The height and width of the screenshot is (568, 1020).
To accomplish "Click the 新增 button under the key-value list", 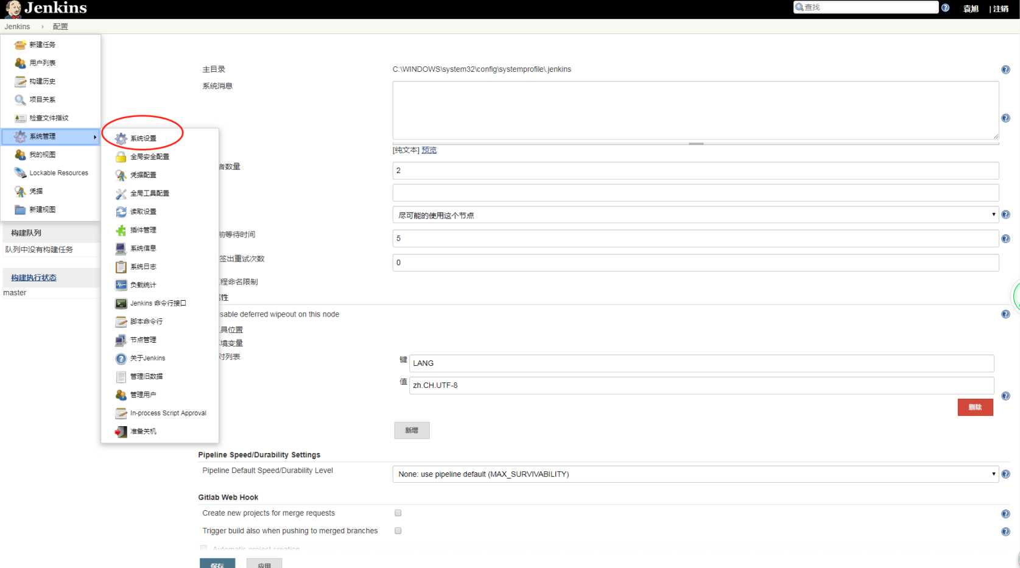I will pyautogui.click(x=412, y=430).
